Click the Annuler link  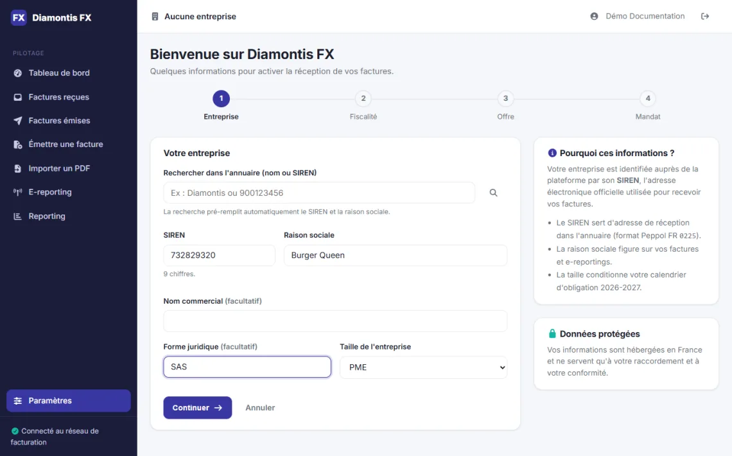pos(260,407)
